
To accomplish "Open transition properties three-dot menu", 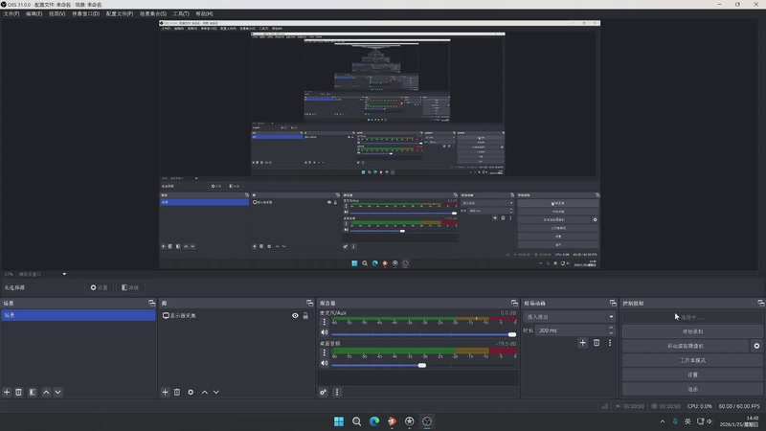I will tap(610, 343).
